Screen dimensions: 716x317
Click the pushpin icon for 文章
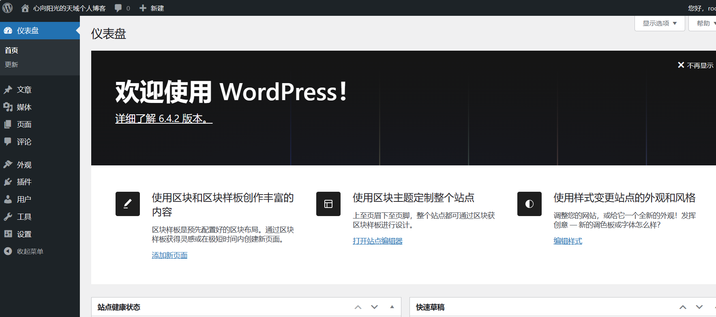[x=8, y=90]
